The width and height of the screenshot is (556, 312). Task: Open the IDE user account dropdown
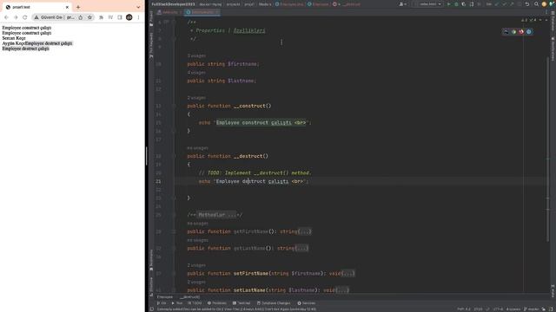(403, 4)
